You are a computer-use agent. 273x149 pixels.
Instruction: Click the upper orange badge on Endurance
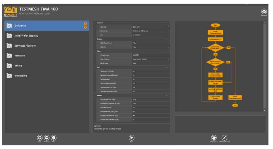pyautogui.click(x=85, y=24)
